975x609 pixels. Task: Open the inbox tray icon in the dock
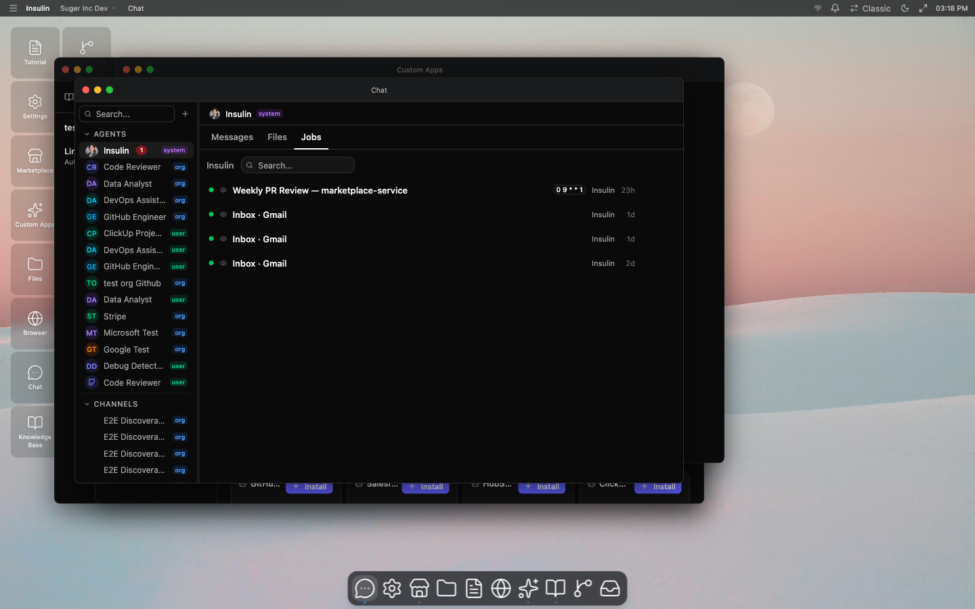(x=610, y=589)
